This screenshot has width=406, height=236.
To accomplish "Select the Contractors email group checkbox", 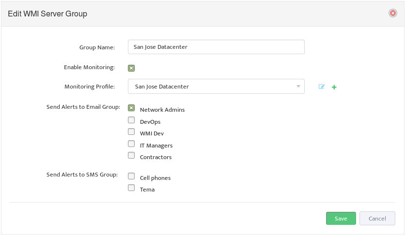I will click(x=131, y=155).
